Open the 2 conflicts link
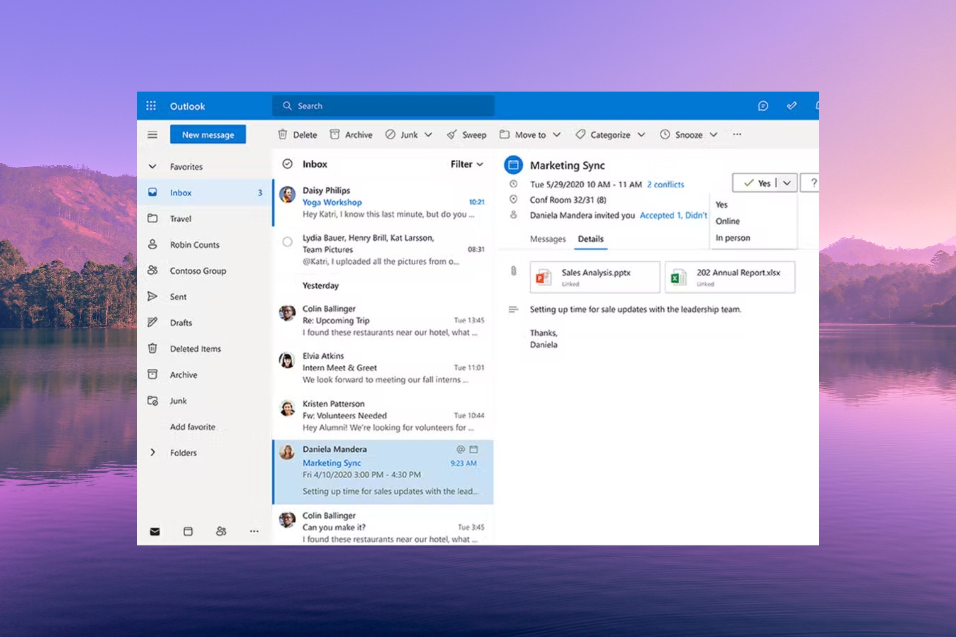Image resolution: width=956 pixels, height=637 pixels. 666,184
